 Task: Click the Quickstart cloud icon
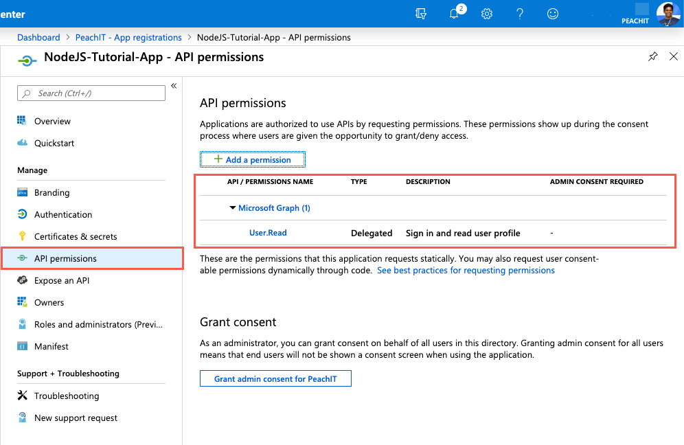[22, 143]
